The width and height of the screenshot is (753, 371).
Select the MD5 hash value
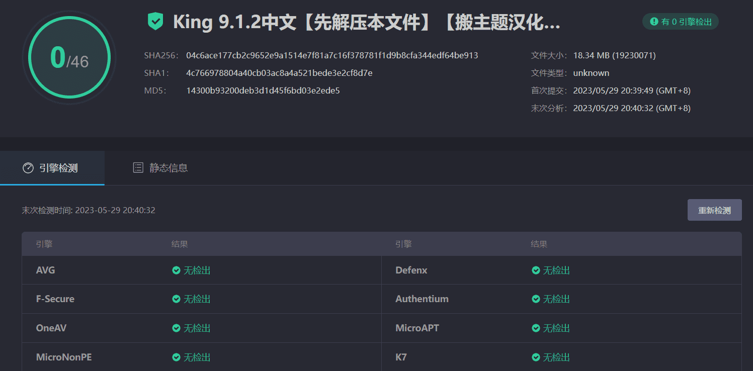pyautogui.click(x=263, y=91)
